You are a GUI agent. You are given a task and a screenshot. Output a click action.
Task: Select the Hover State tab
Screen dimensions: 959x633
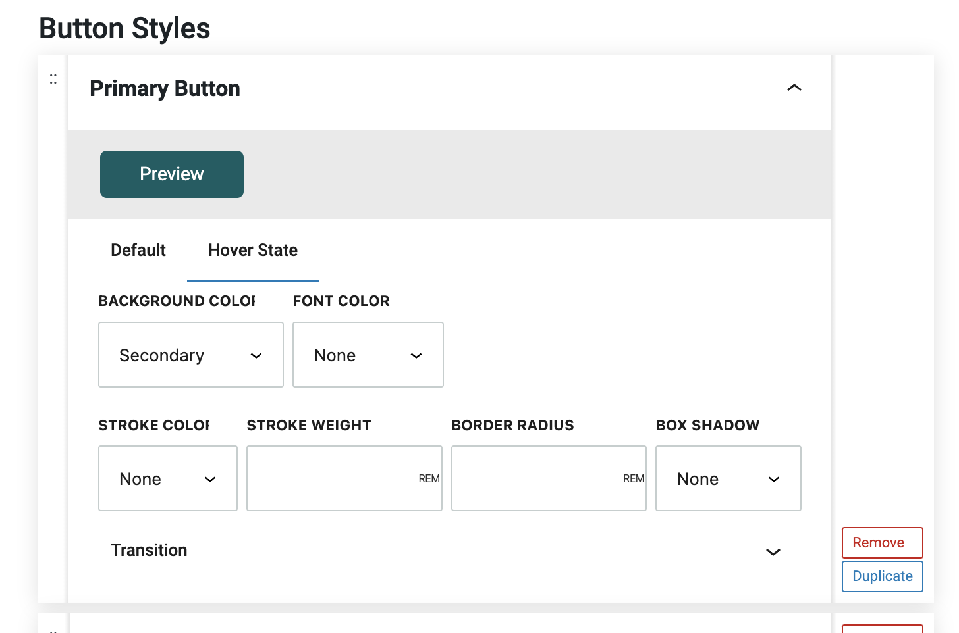[x=253, y=251]
